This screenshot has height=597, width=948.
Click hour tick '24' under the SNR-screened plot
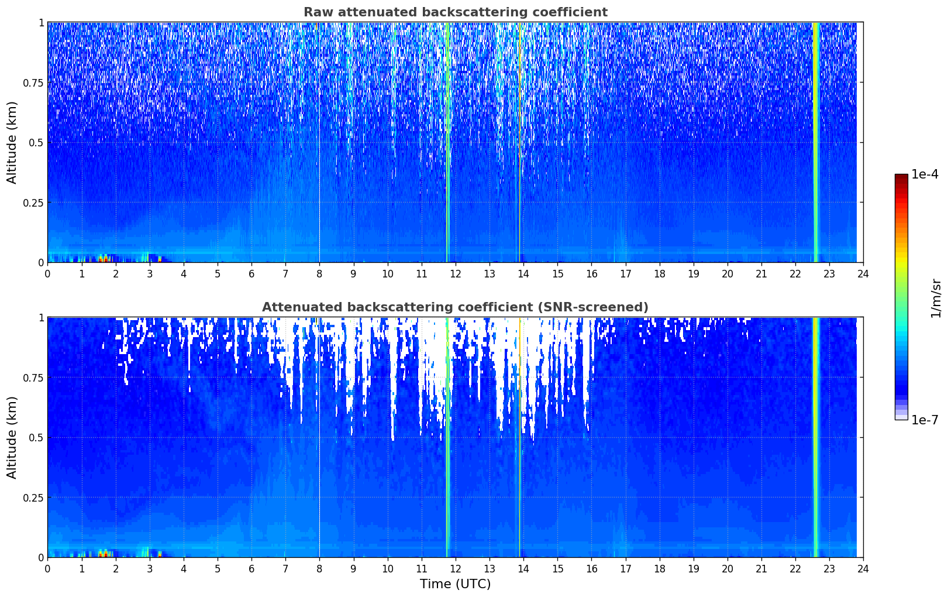tap(863, 568)
